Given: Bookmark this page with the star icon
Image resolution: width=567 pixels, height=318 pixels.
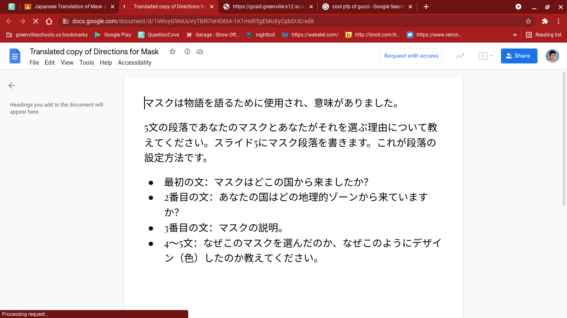Looking at the screenshot, I should [x=528, y=21].
